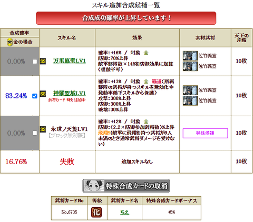Click the SS badge beside 永世ノ天隼LV1
The image size is (253, 222).
(43, 129)
